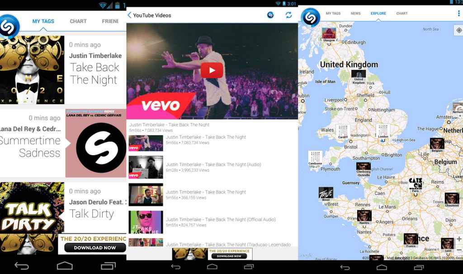Tap the locate-me button on the map

(x=458, y=30)
